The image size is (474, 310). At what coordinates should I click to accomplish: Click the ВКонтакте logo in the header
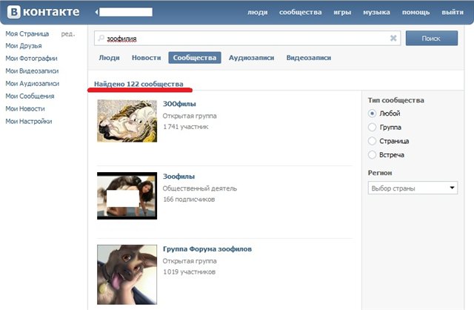tap(44, 13)
